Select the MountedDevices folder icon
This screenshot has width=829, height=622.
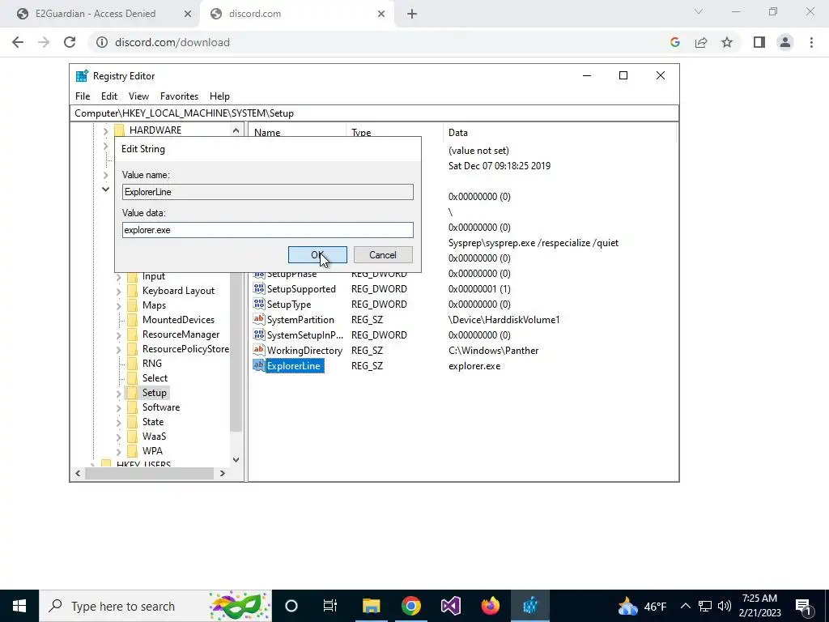click(x=132, y=320)
